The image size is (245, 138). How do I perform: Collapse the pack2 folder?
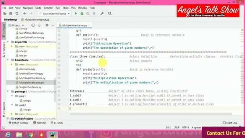pos(12,105)
